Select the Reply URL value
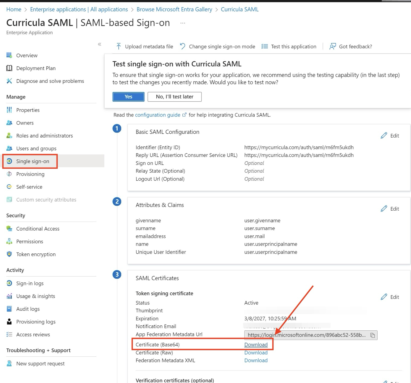The image size is (411, 383). click(x=299, y=155)
